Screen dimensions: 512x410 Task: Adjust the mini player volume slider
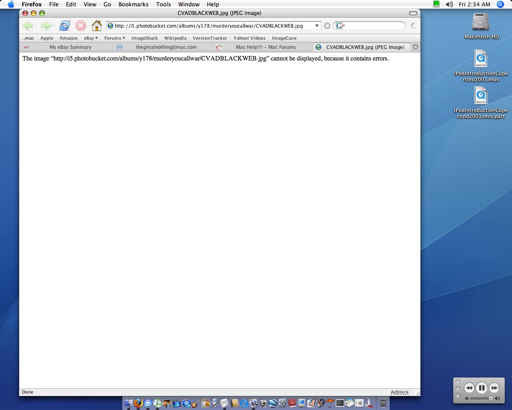click(482, 398)
